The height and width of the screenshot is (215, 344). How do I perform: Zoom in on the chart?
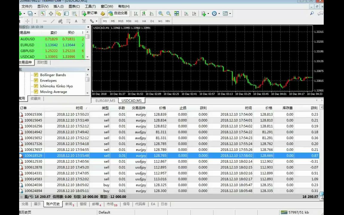(x=161, y=13)
